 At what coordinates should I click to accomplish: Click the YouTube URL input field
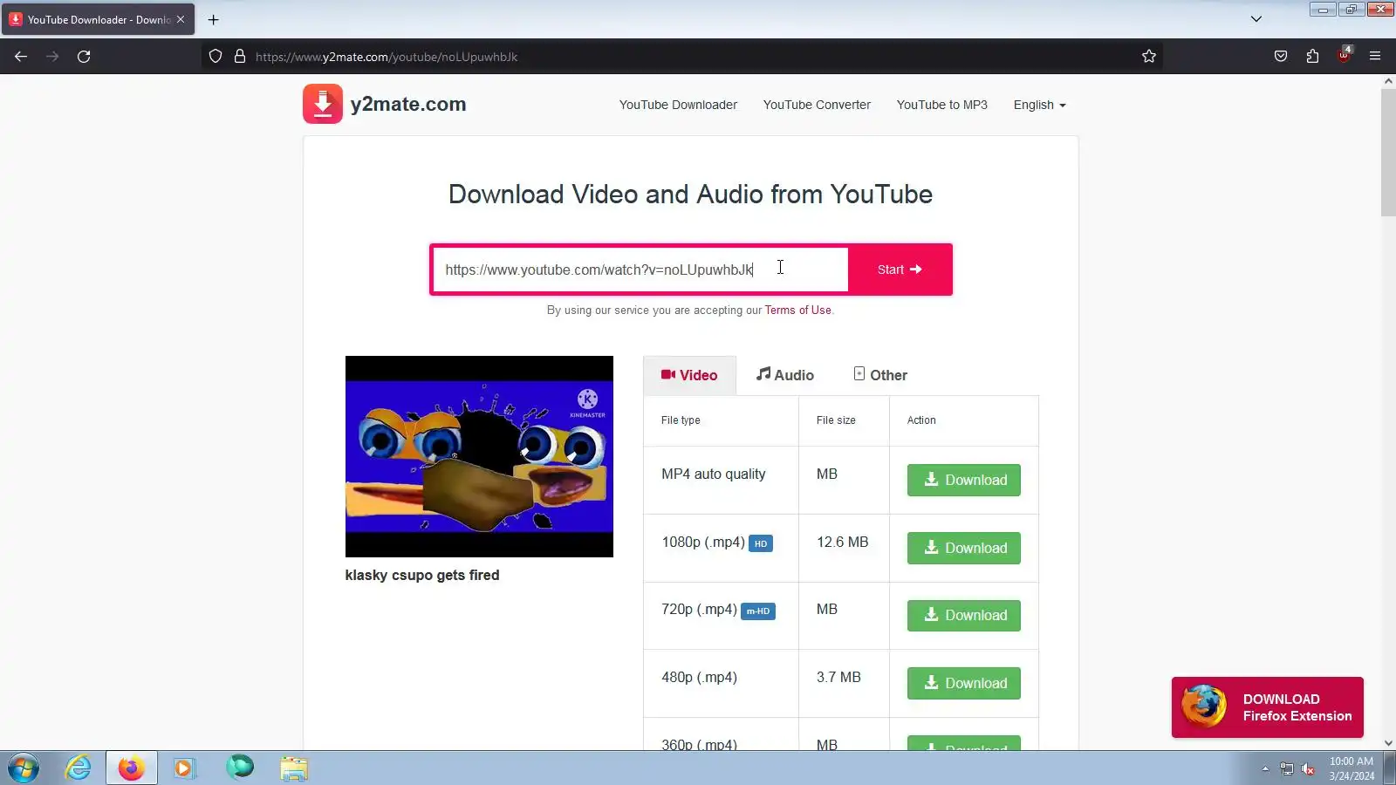click(640, 270)
